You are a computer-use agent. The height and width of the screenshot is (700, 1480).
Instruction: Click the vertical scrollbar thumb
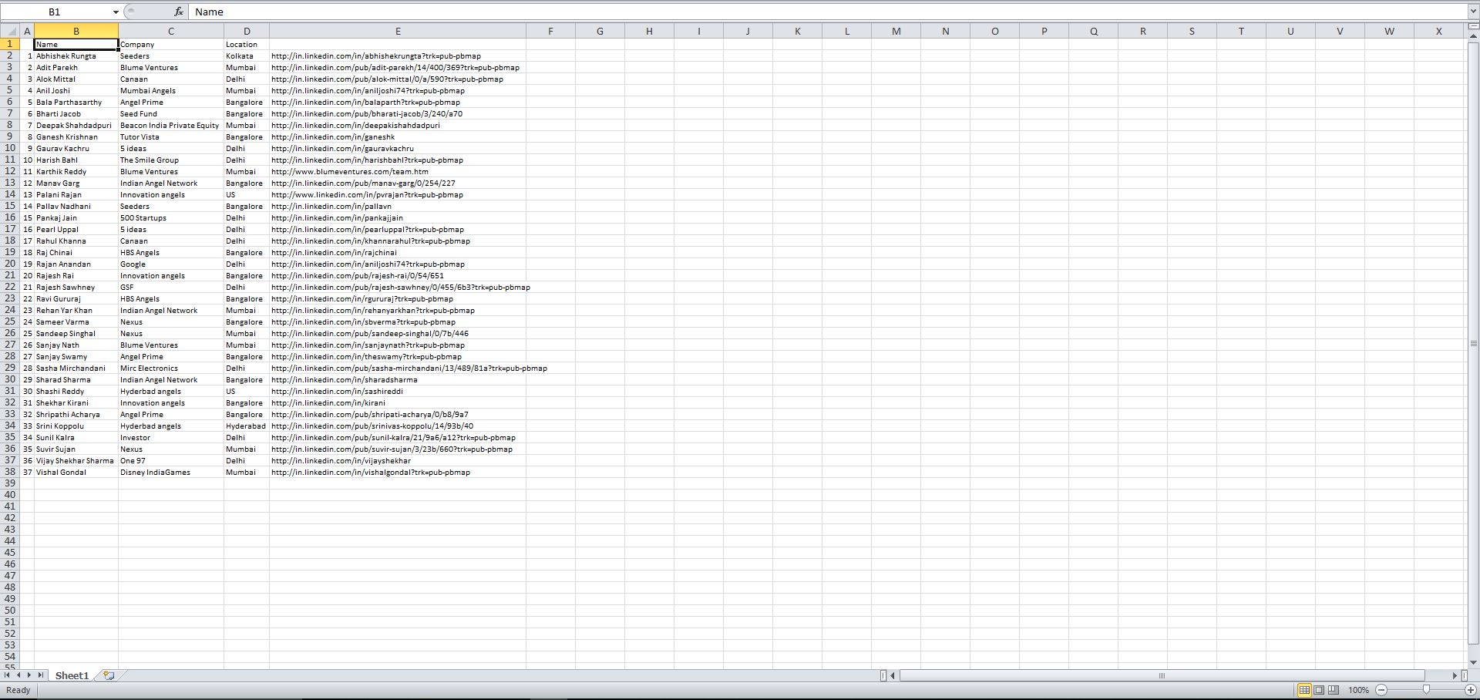(1474, 343)
